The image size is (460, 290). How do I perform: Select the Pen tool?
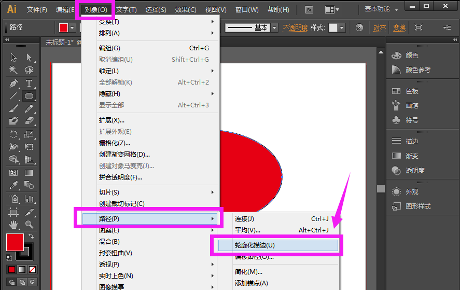[13, 84]
